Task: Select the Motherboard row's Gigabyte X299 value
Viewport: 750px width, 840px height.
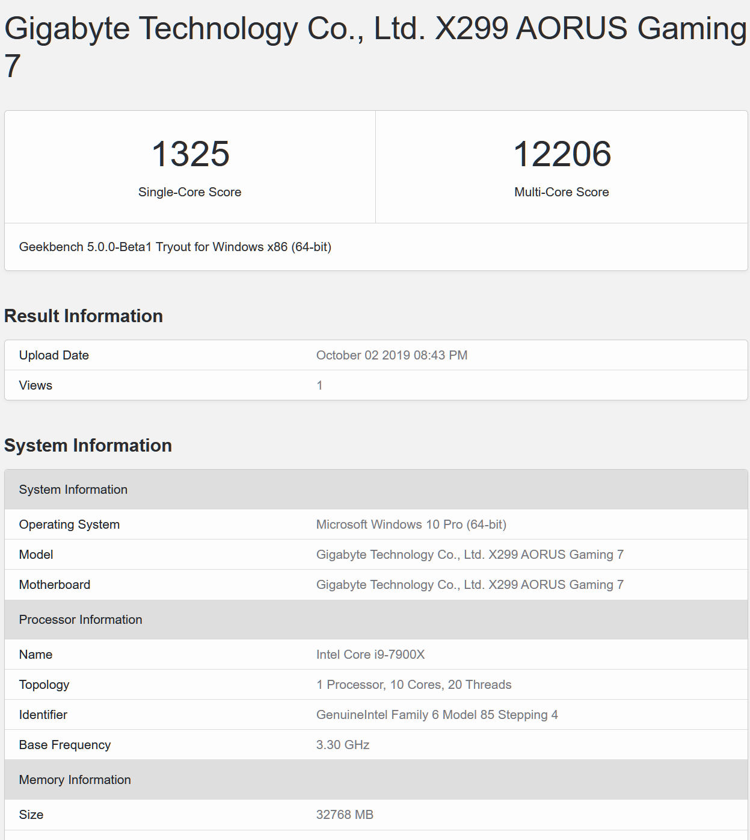Action: tap(470, 585)
